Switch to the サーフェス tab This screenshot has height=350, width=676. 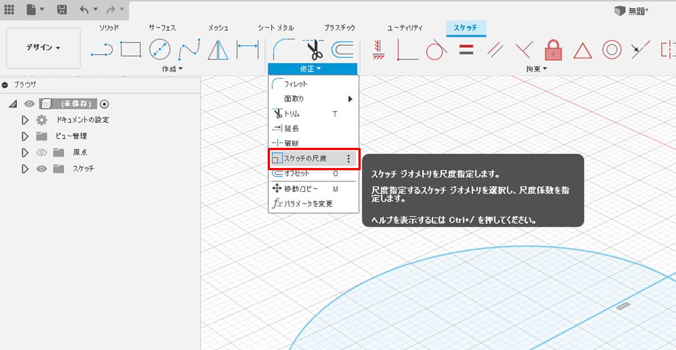click(x=162, y=27)
